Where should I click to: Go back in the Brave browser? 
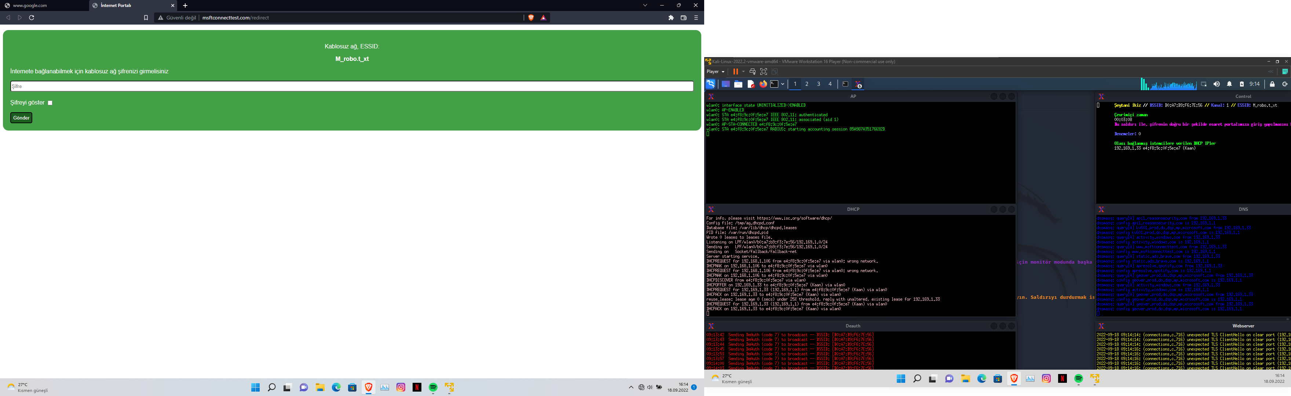coord(8,18)
